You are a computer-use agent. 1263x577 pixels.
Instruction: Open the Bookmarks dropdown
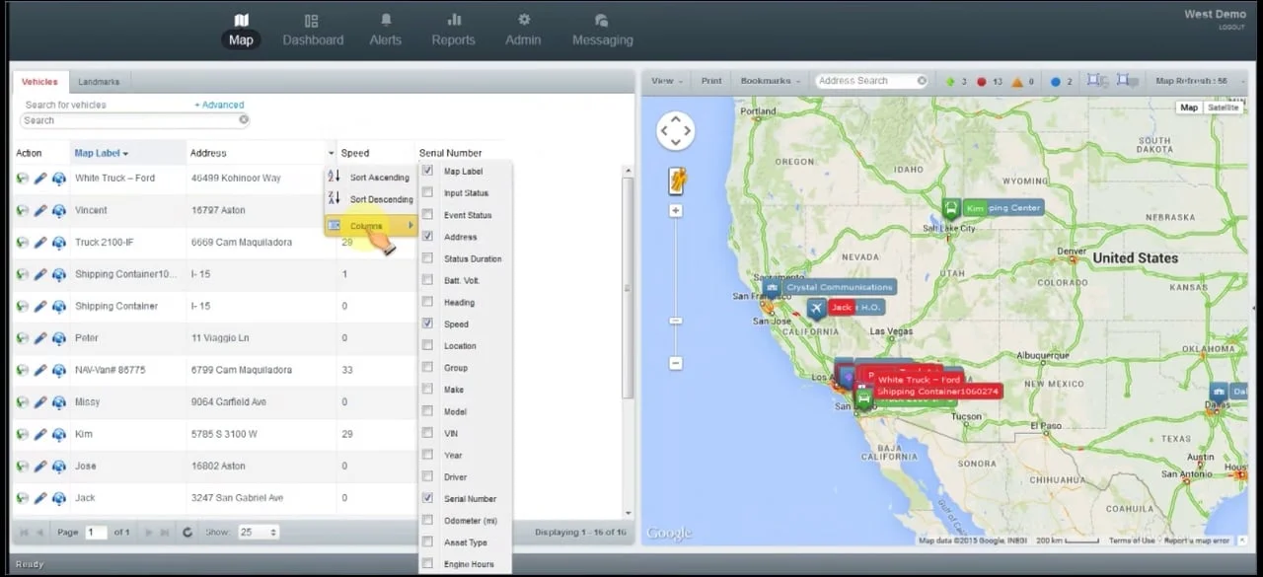[770, 81]
